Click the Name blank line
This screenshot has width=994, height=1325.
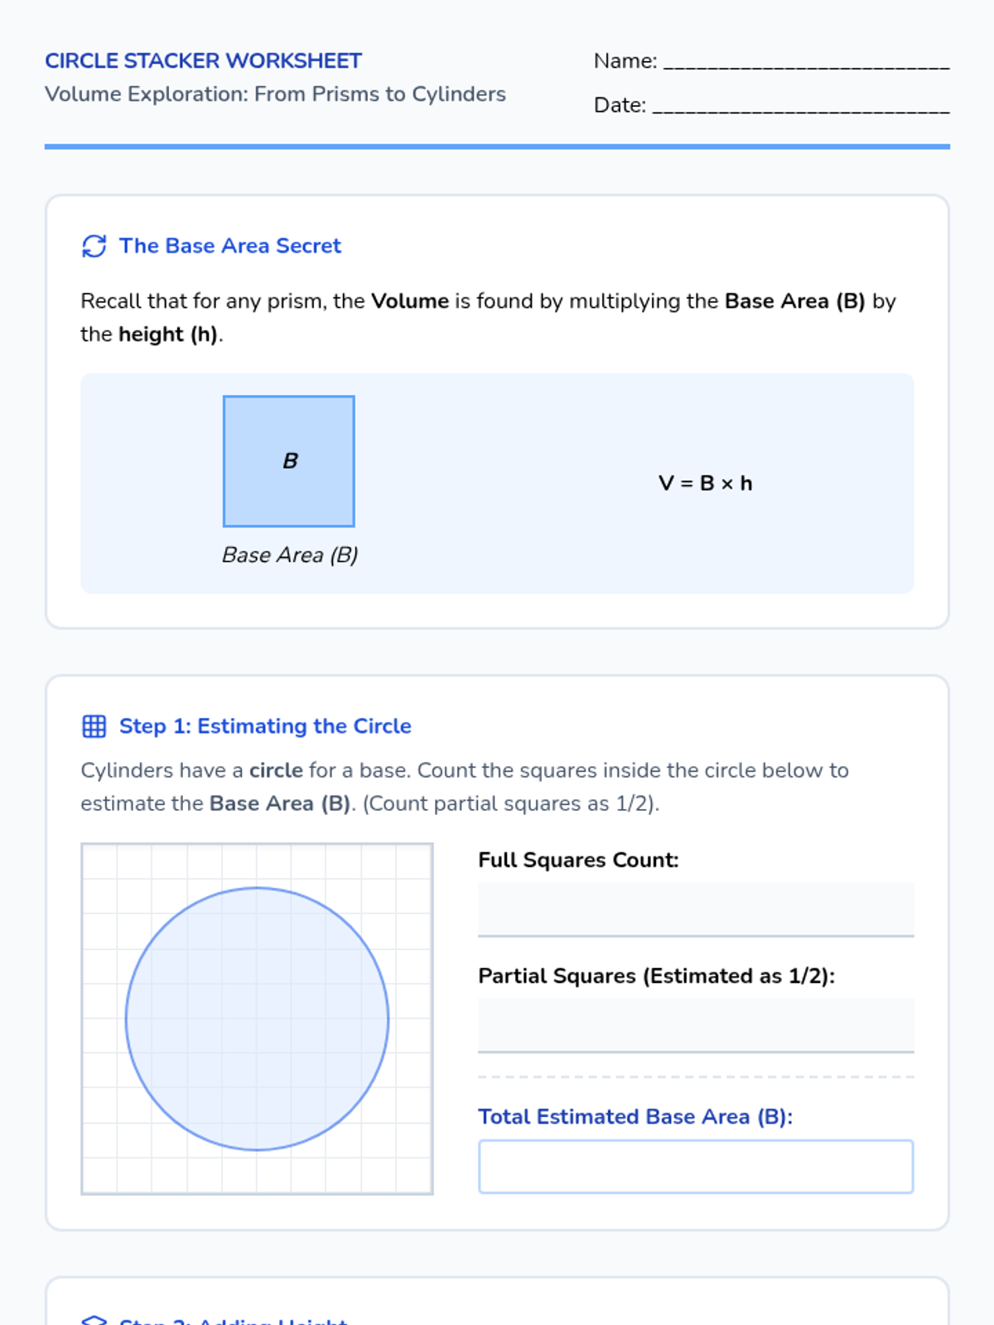coord(805,62)
